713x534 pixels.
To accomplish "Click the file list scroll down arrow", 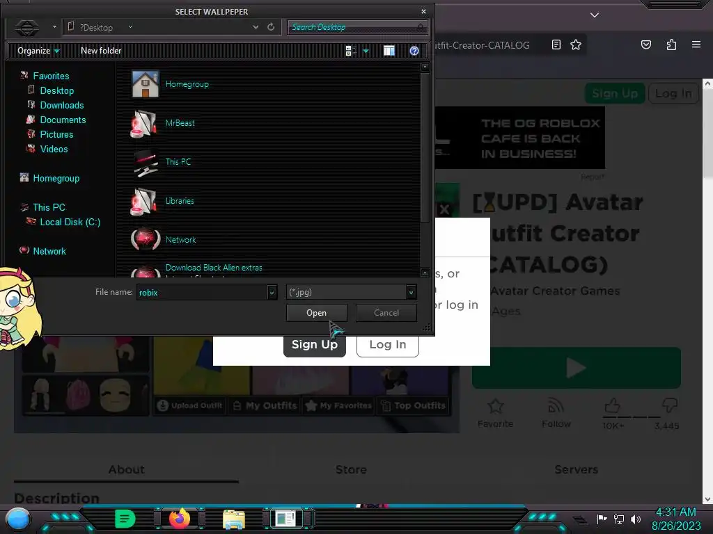I will (425, 273).
